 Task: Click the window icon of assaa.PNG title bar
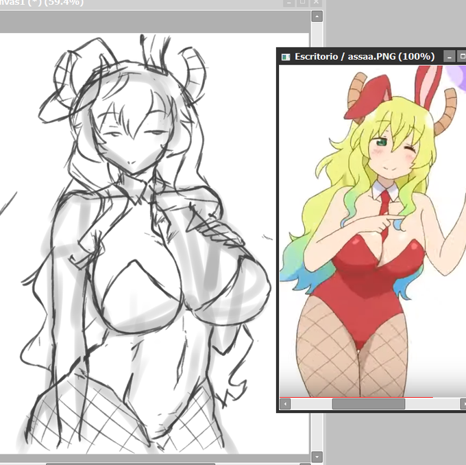tap(286, 57)
